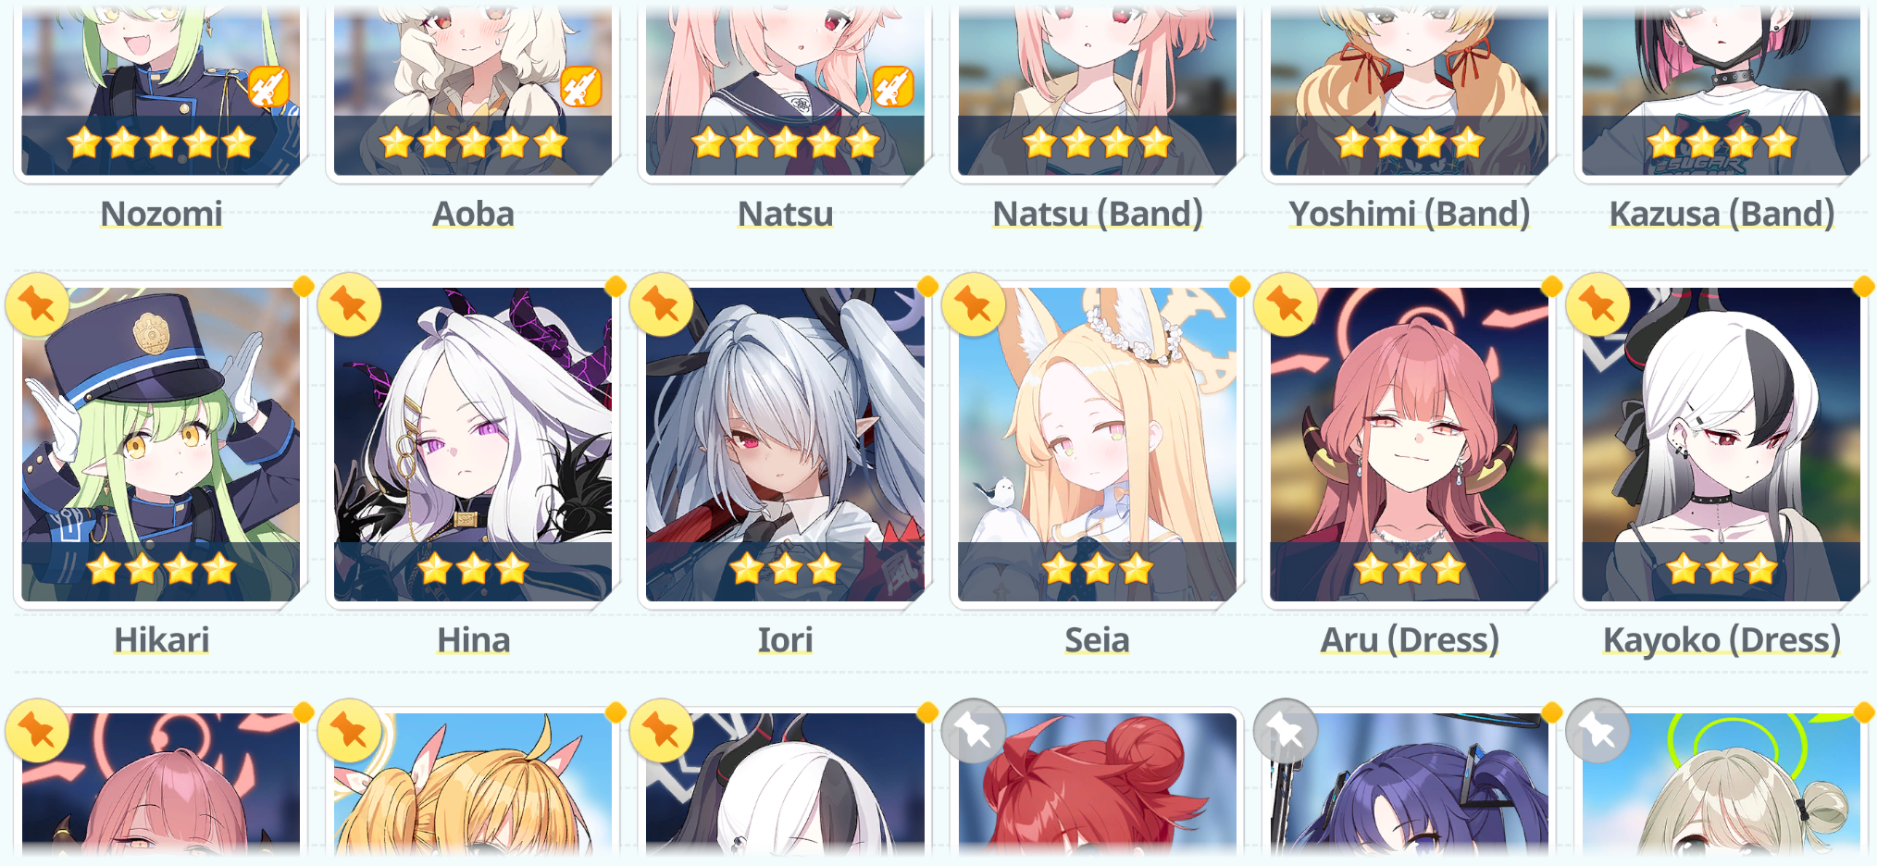Pin the red-haired student with gray pin
The width and height of the screenshot is (1877, 866).
point(973,731)
